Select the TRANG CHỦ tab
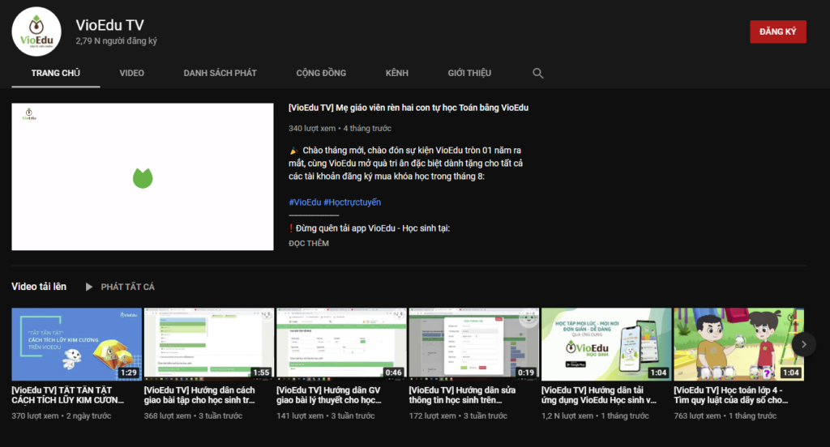This screenshot has height=447, width=830. tap(55, 73)
